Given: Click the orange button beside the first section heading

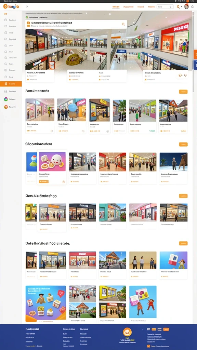Looking at the screenshot, I should click(183, 92).
